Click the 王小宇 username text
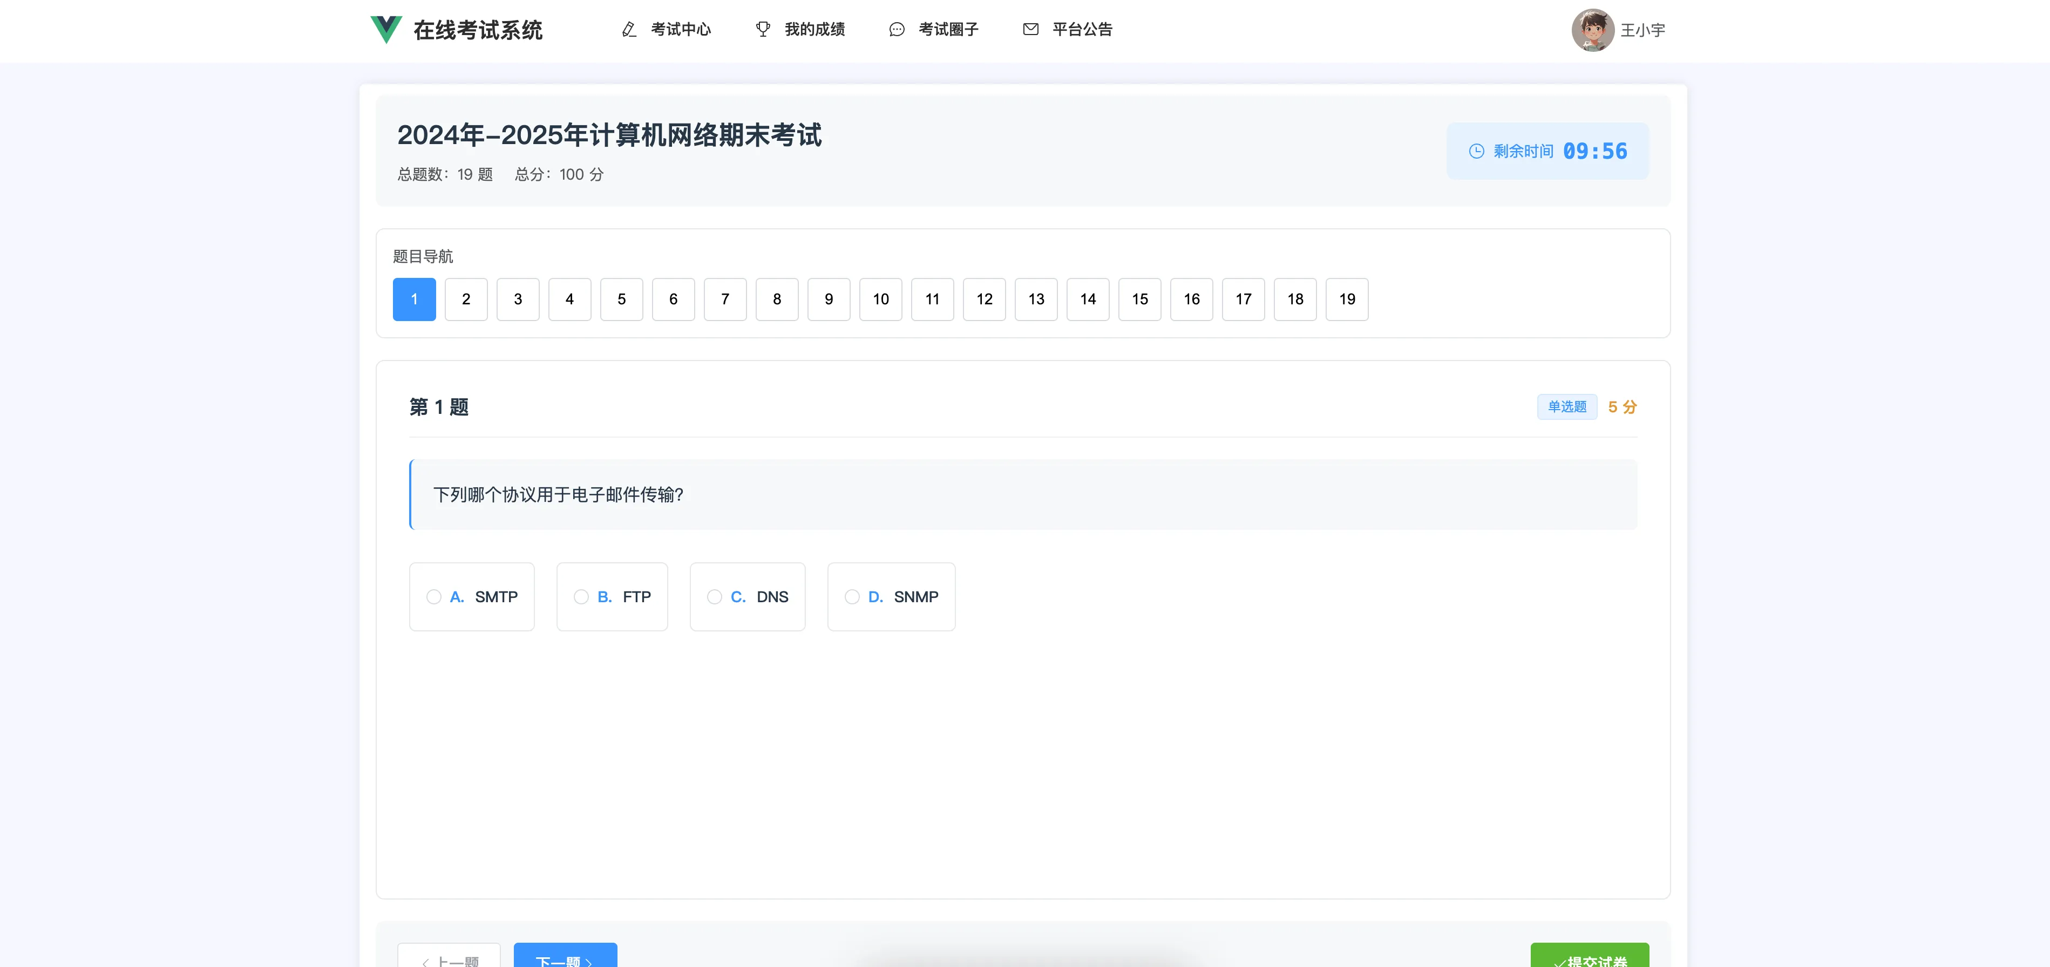The width and height of the screenshot is (2050, 967). pyautogui.click(x=1642, y=30)
